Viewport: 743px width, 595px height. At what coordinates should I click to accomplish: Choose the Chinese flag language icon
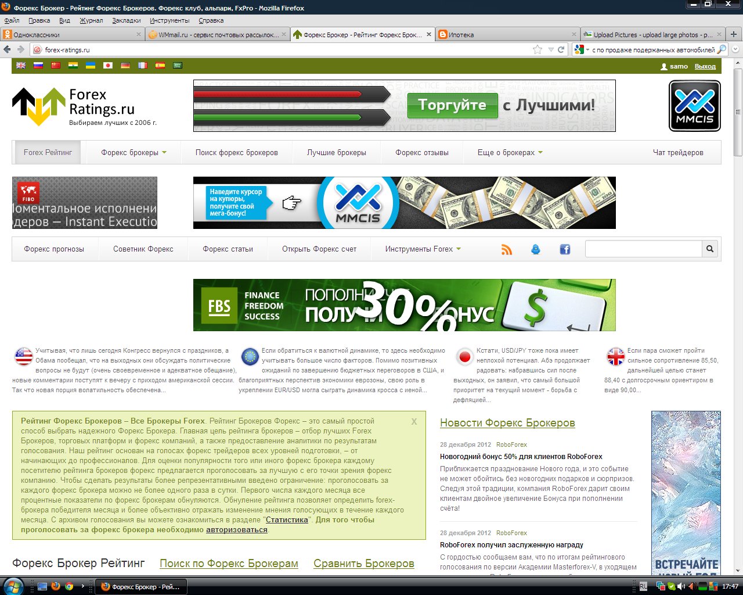tap(56, 66)
